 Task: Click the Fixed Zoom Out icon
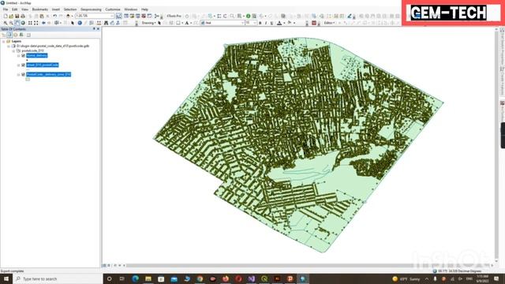[36, 23]
